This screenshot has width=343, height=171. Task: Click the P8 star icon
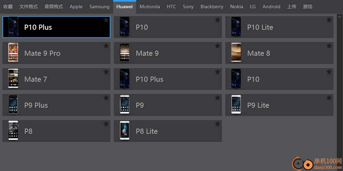tap(106, 124)
